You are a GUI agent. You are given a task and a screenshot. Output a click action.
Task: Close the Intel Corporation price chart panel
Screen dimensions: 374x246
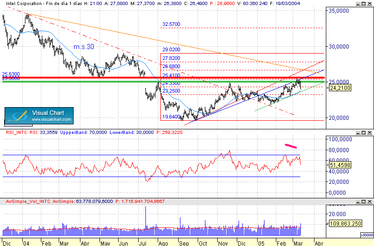(x=369, y=4)
